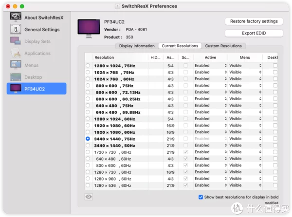Image resolution: width=292 pixels, height=217 pixels.
Task: Click the 3440 x 1440, 75Hz resolution text
Action: 114,139
